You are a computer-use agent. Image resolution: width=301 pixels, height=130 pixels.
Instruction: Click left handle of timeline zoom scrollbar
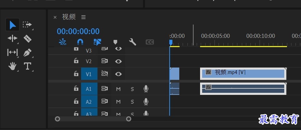pyautogui.click(x=57, y=119)
